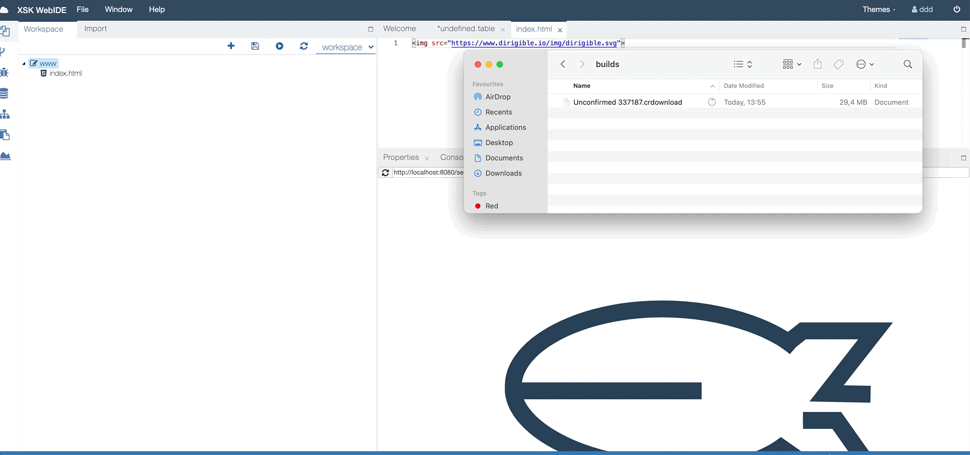Image resolution: width=970 pixels, height=455 pixels.
Task: Open Finder group-by dropdown
Action: 792,64
